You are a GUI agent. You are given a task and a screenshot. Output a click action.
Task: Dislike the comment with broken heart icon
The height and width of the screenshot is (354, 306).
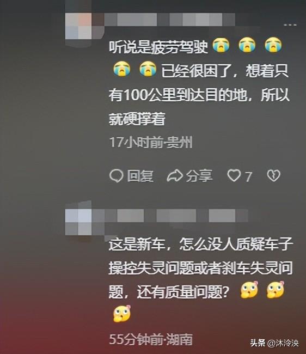[274, 176]
